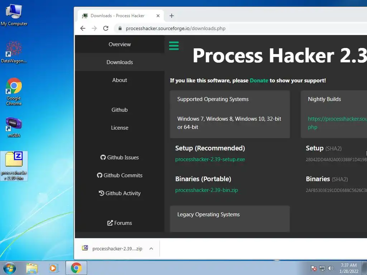Click the Setup SHA2 hash starting 28042DD4
The image size is (367, 275).
click(x=336, y=160)
